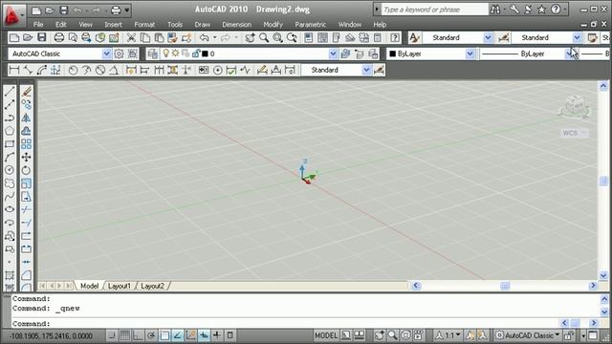This screenshot has height=344, width=612.
Task: Choose the Trim modify tool
Action: click(26, 209)
